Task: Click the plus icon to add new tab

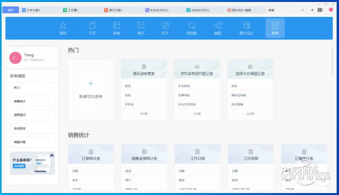Action: tap(312, 10)
